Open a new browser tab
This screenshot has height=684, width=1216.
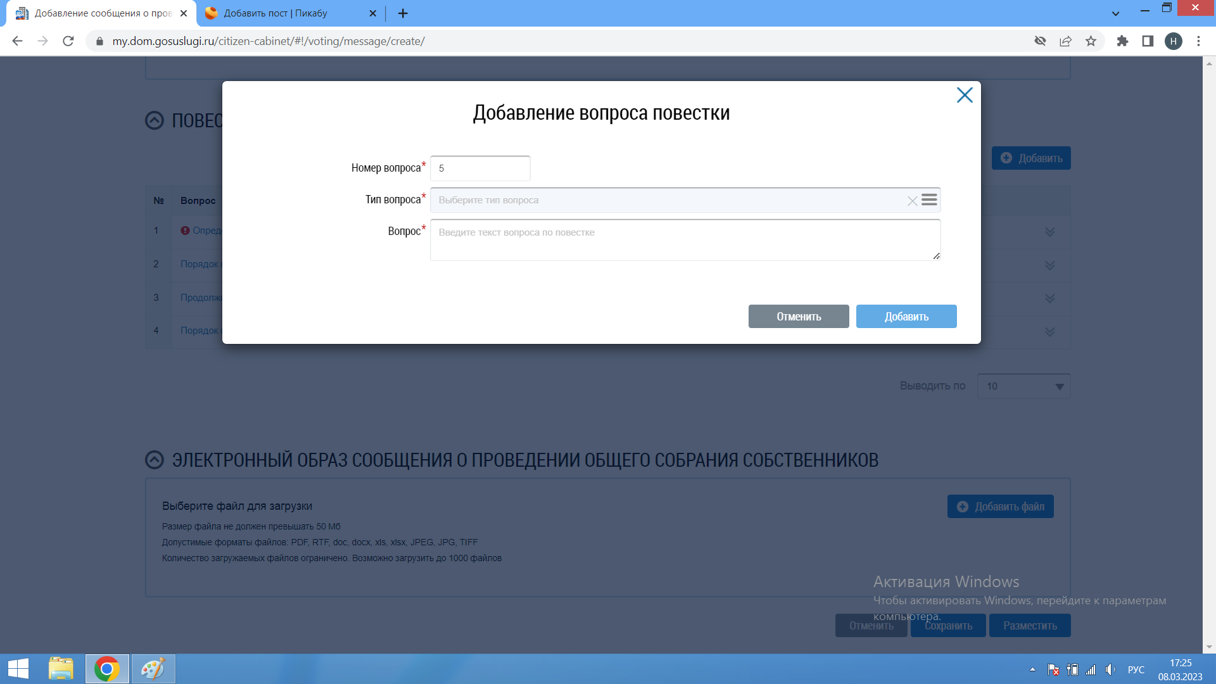[x=403, y=13]
